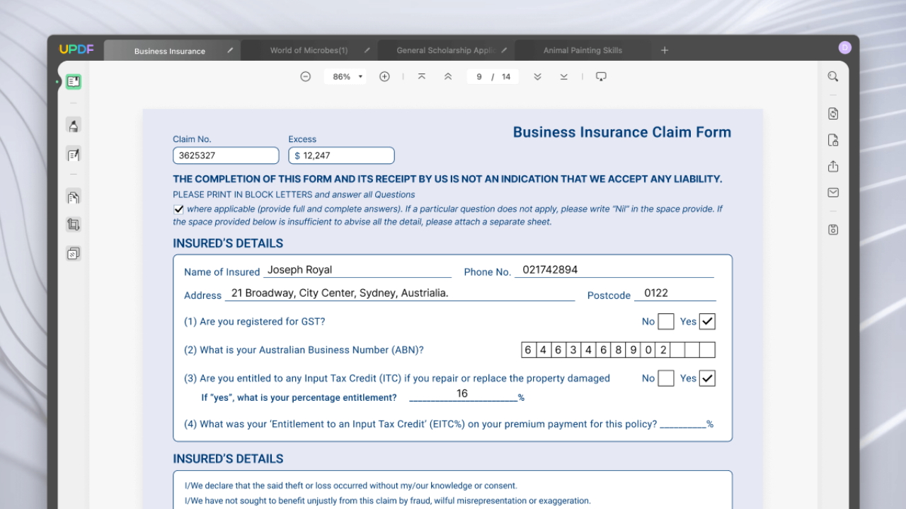The width and height of the screenshot is (906, 509).
Task: Switch to the World of Microbes(1) tab
Action: (x=309, y=51)
